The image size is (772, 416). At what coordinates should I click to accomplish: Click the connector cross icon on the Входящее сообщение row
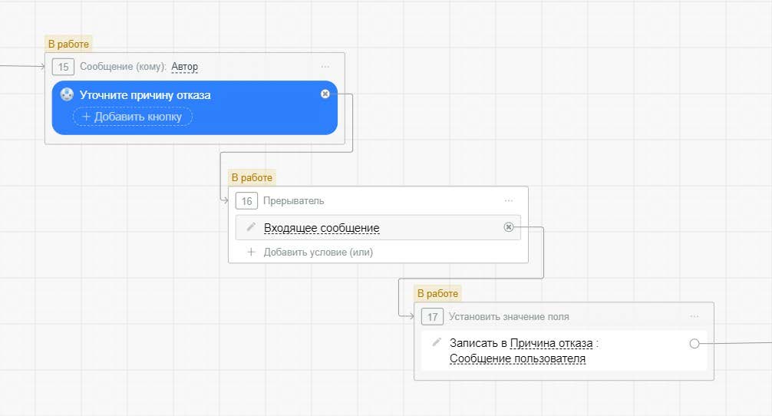(508, 227)
